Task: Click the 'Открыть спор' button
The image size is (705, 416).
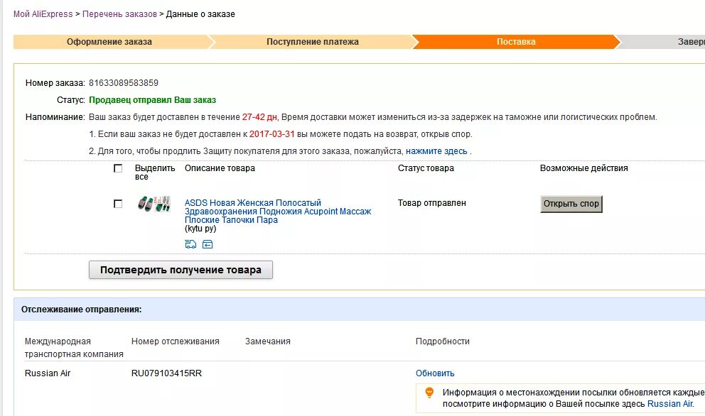Action: [571, 204]
